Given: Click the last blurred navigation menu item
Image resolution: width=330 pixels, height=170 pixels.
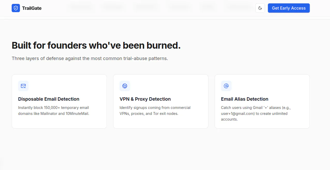Looking at the screenshot, I should (239, 7).
